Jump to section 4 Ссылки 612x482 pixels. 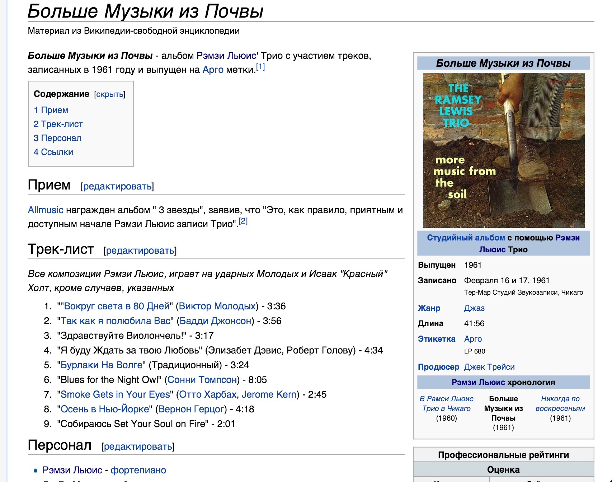point(53,152)
